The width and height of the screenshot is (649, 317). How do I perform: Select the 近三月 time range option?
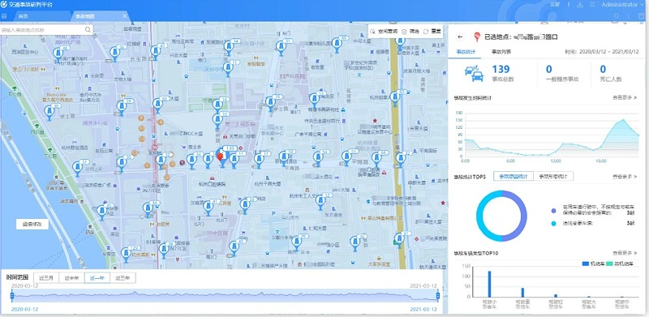46,278
